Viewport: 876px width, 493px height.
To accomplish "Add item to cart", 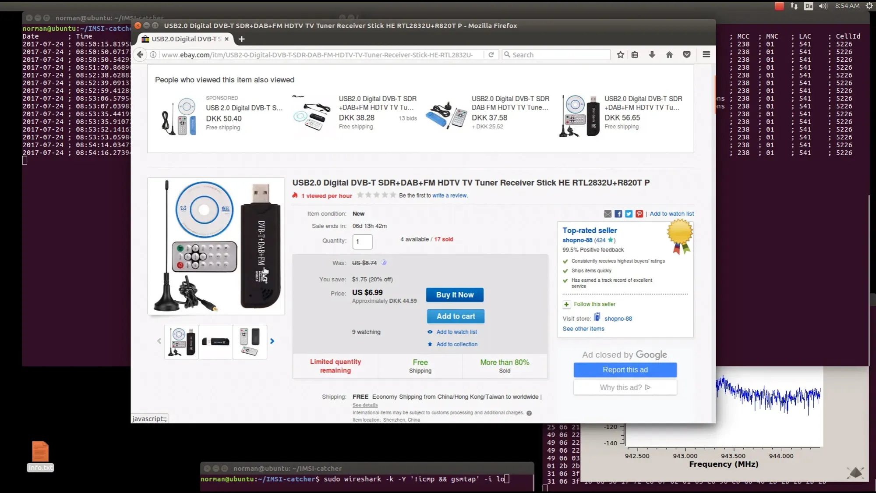I will click(456, 316).
